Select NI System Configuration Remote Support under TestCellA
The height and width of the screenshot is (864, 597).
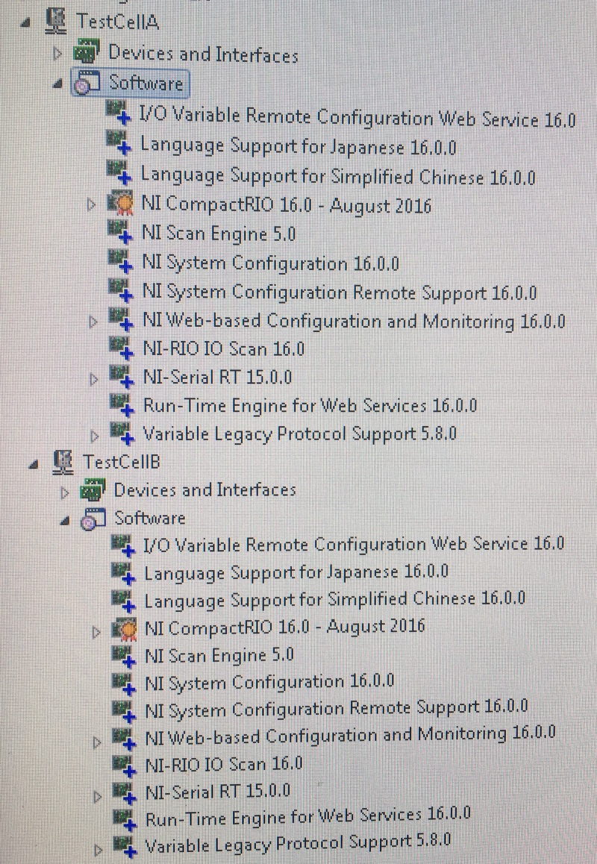tap(340, 292)
